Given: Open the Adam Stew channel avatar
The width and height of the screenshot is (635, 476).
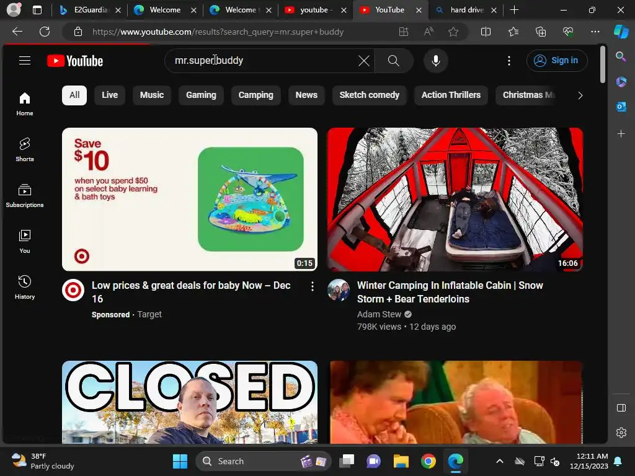Looking at the screenshot, I should [339, 290].
